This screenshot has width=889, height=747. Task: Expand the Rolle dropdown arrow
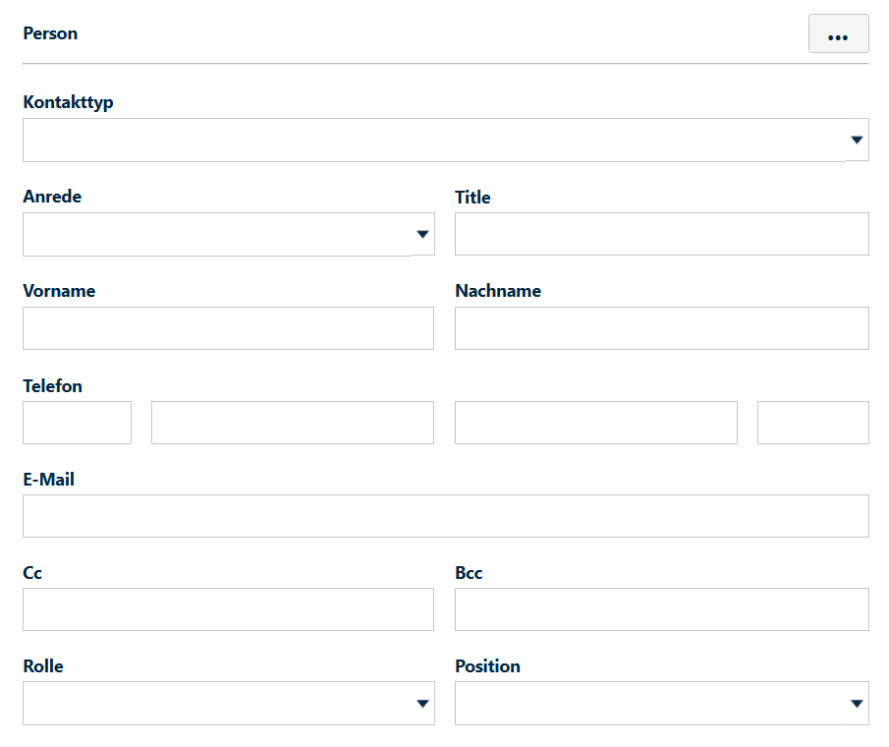pos(422,704)
